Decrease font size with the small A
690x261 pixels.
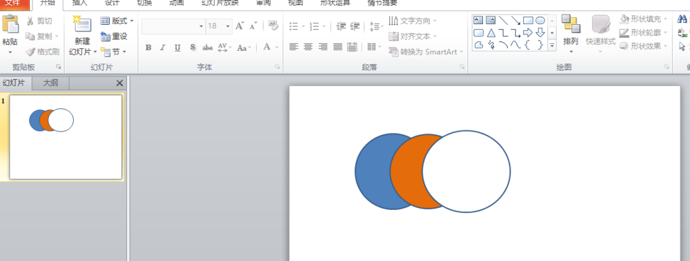253,26
